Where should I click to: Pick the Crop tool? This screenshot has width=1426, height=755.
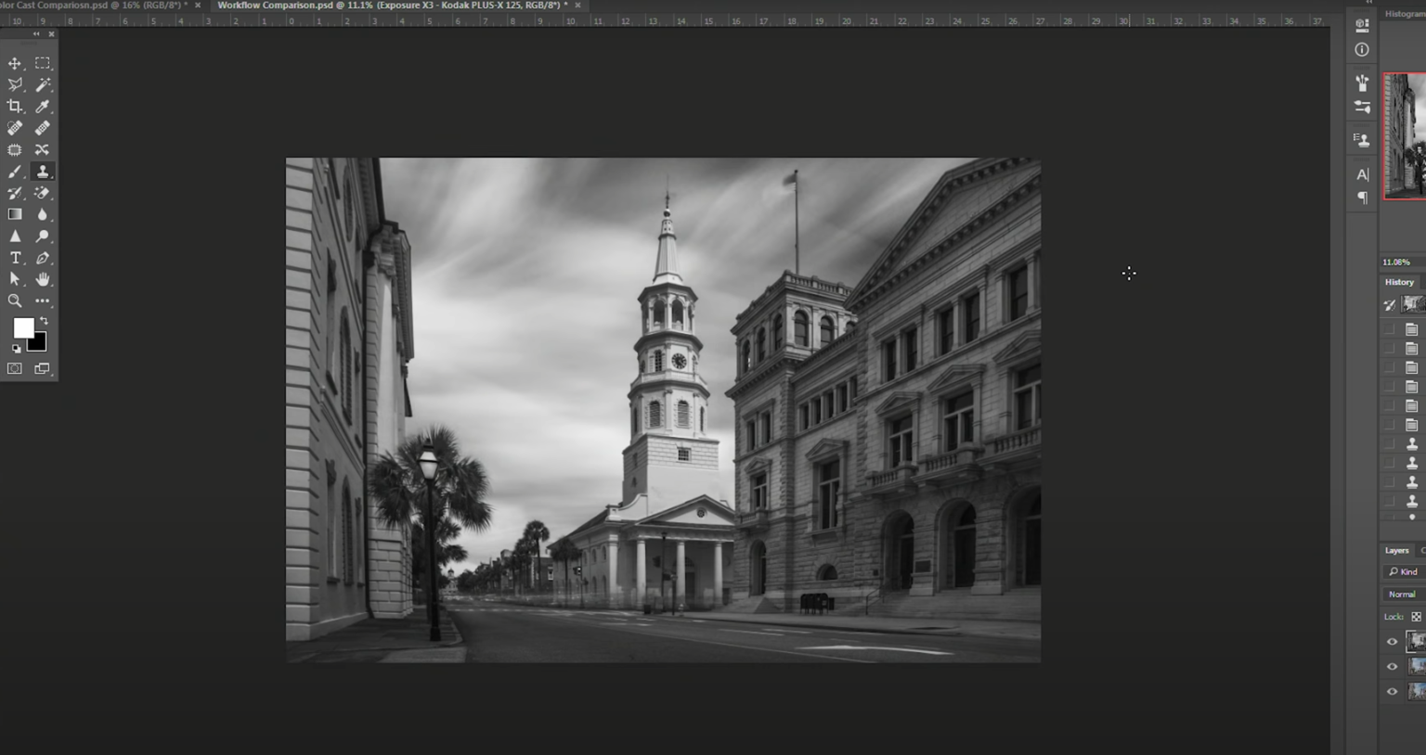(13, 105)
